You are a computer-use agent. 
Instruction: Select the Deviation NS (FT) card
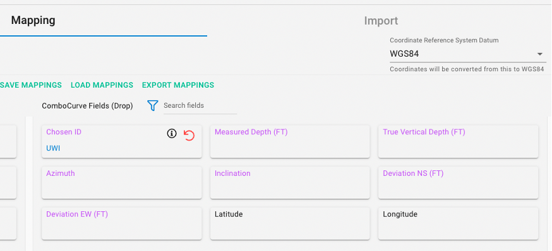point(459,182)
